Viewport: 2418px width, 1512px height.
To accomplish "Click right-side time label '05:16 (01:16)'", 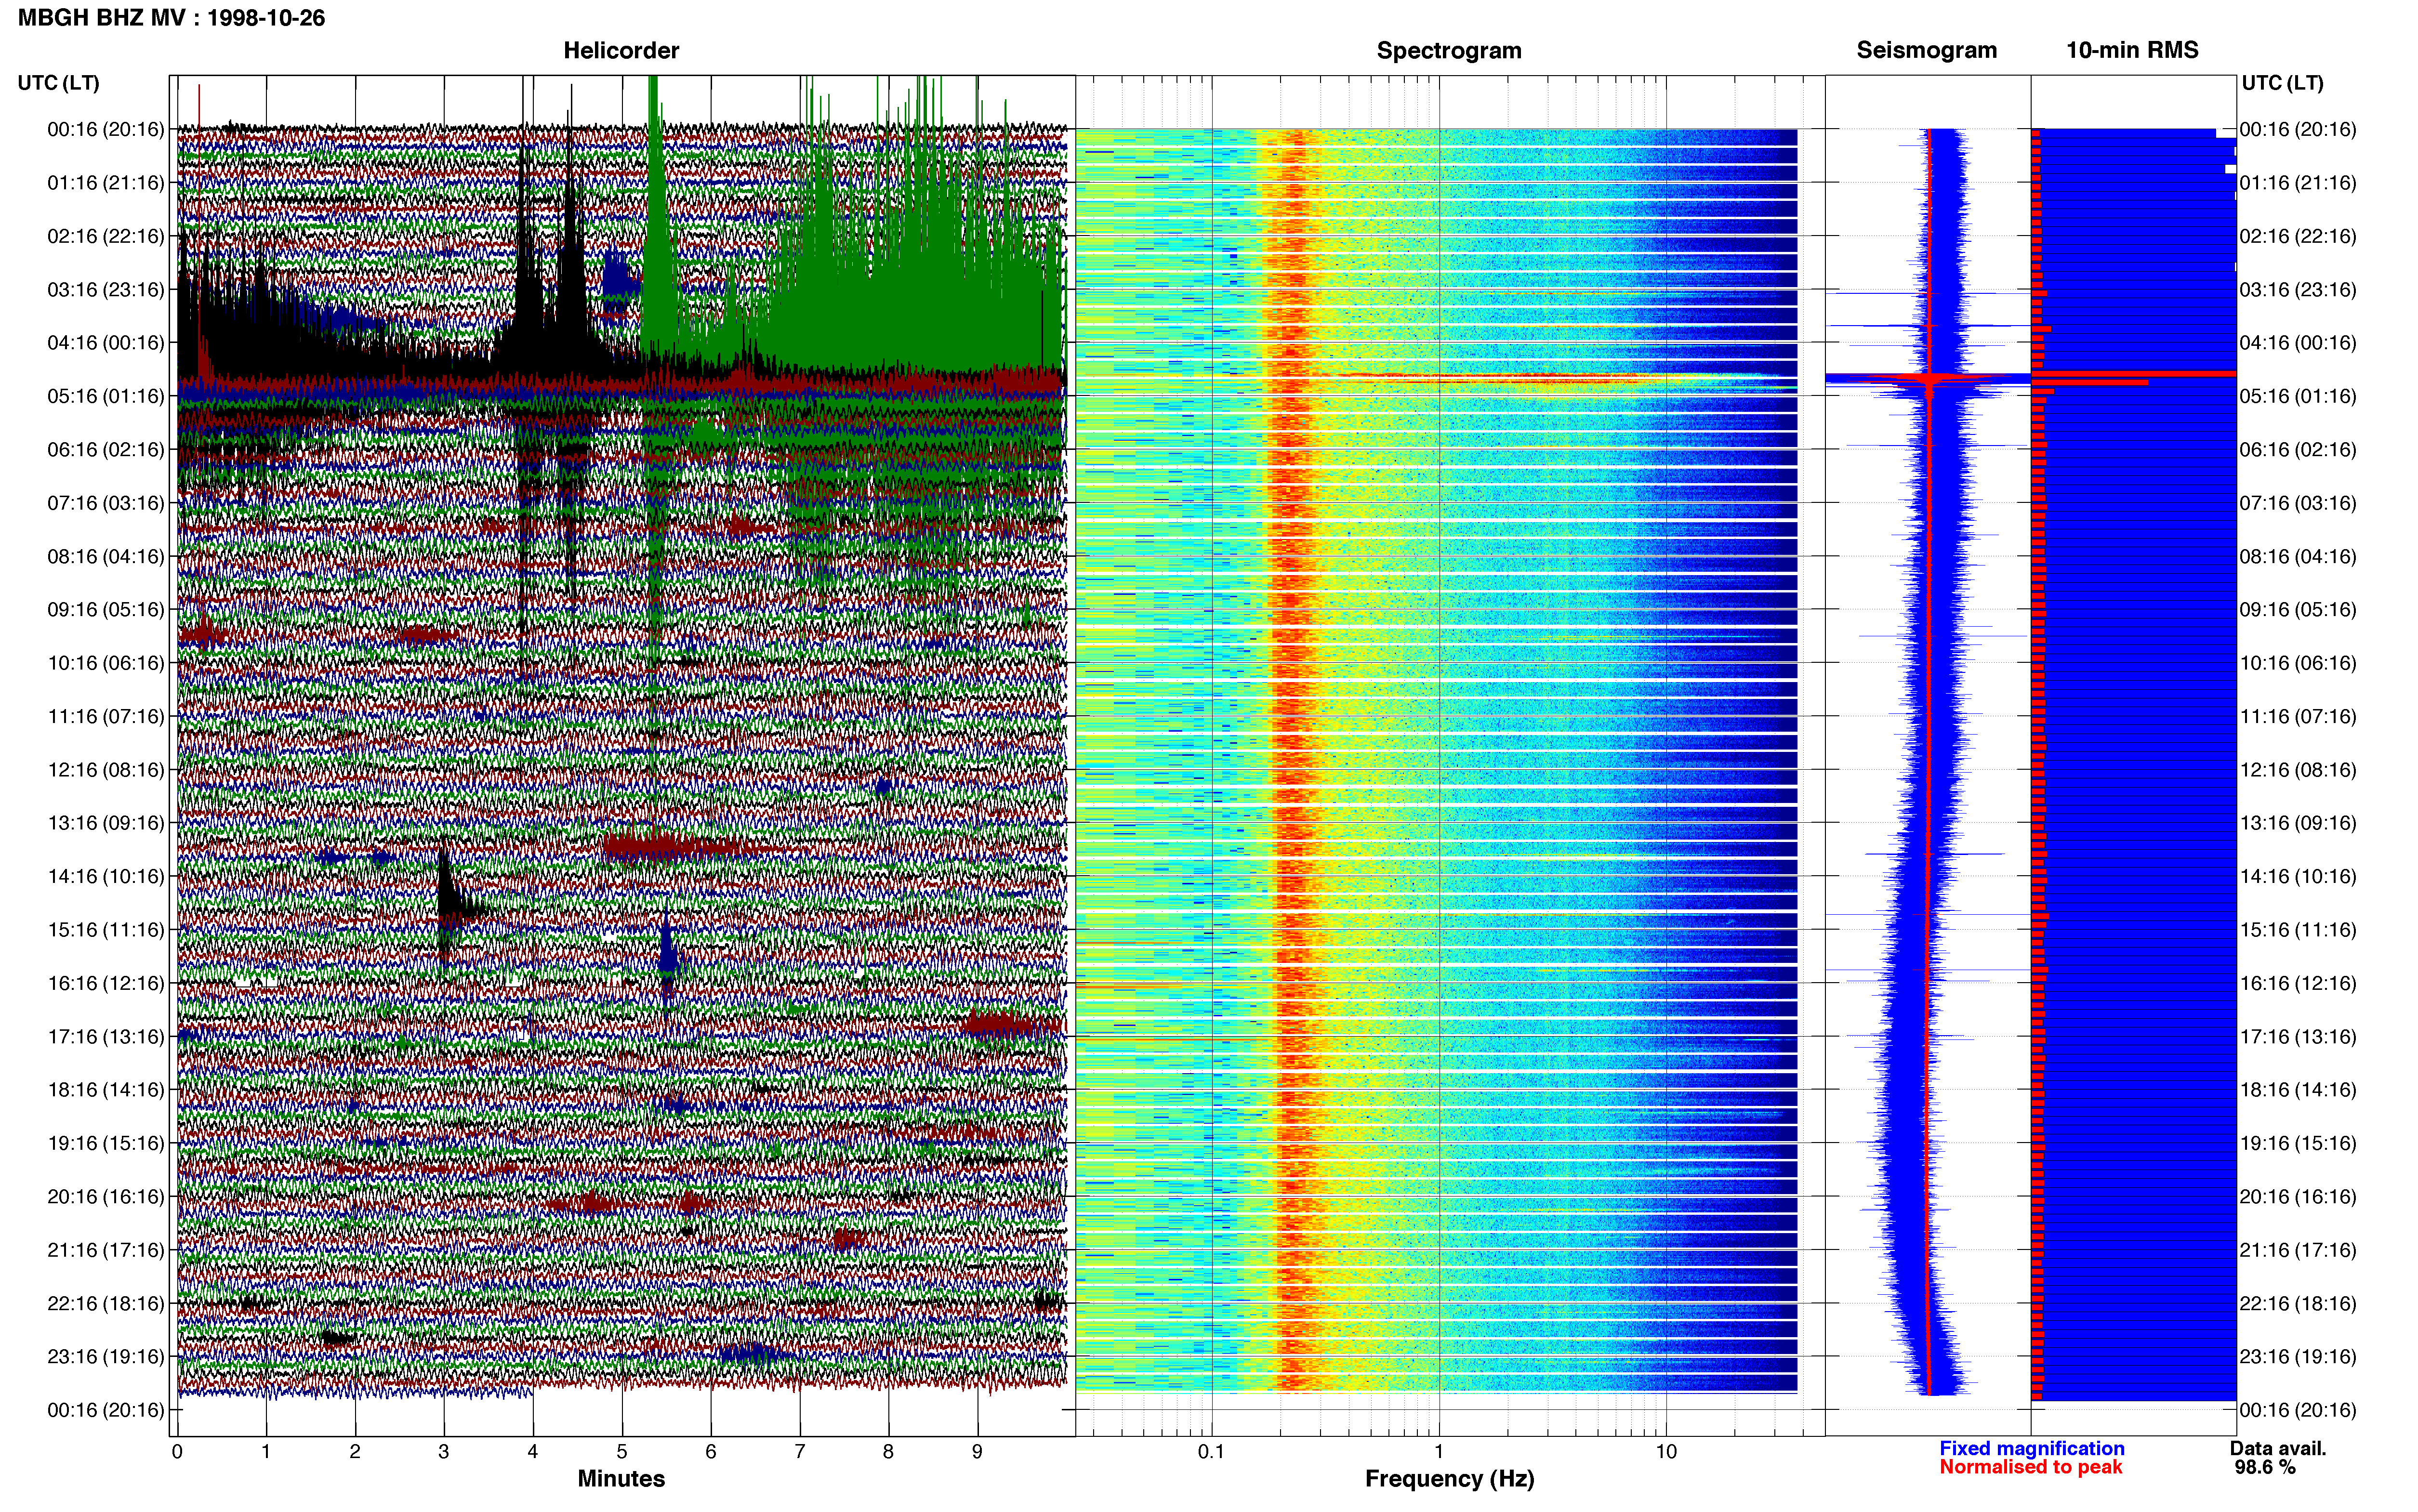I will (x=2298, y=396).
